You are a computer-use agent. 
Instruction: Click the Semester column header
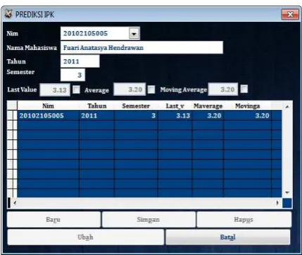[x=136, y=106]
